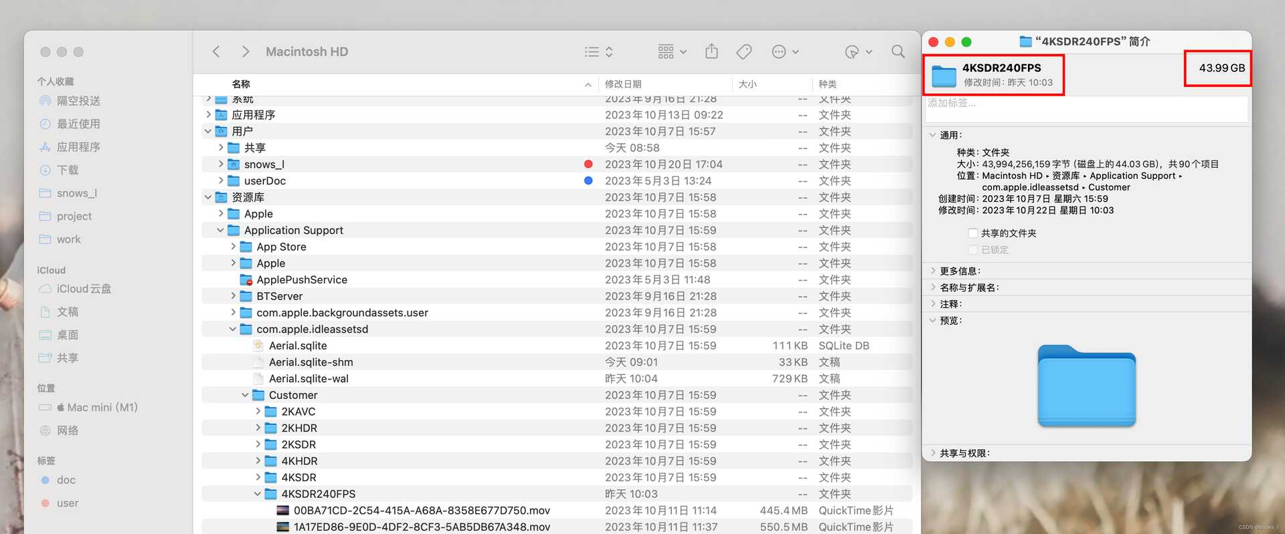Collapse the 4KSDR240FPS folder

click(x=258, y=494)
